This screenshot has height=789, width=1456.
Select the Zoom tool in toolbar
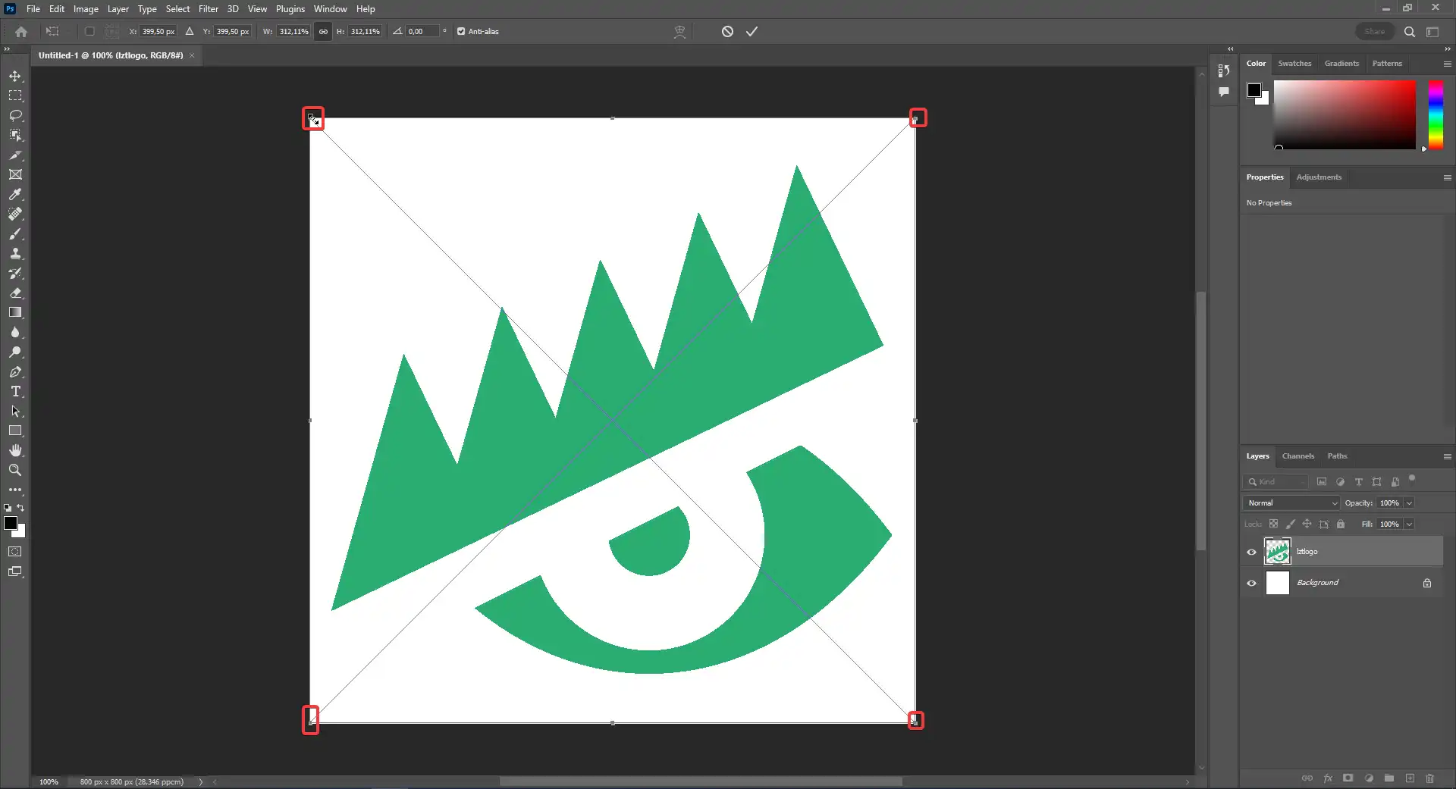[x=15, y=471]
